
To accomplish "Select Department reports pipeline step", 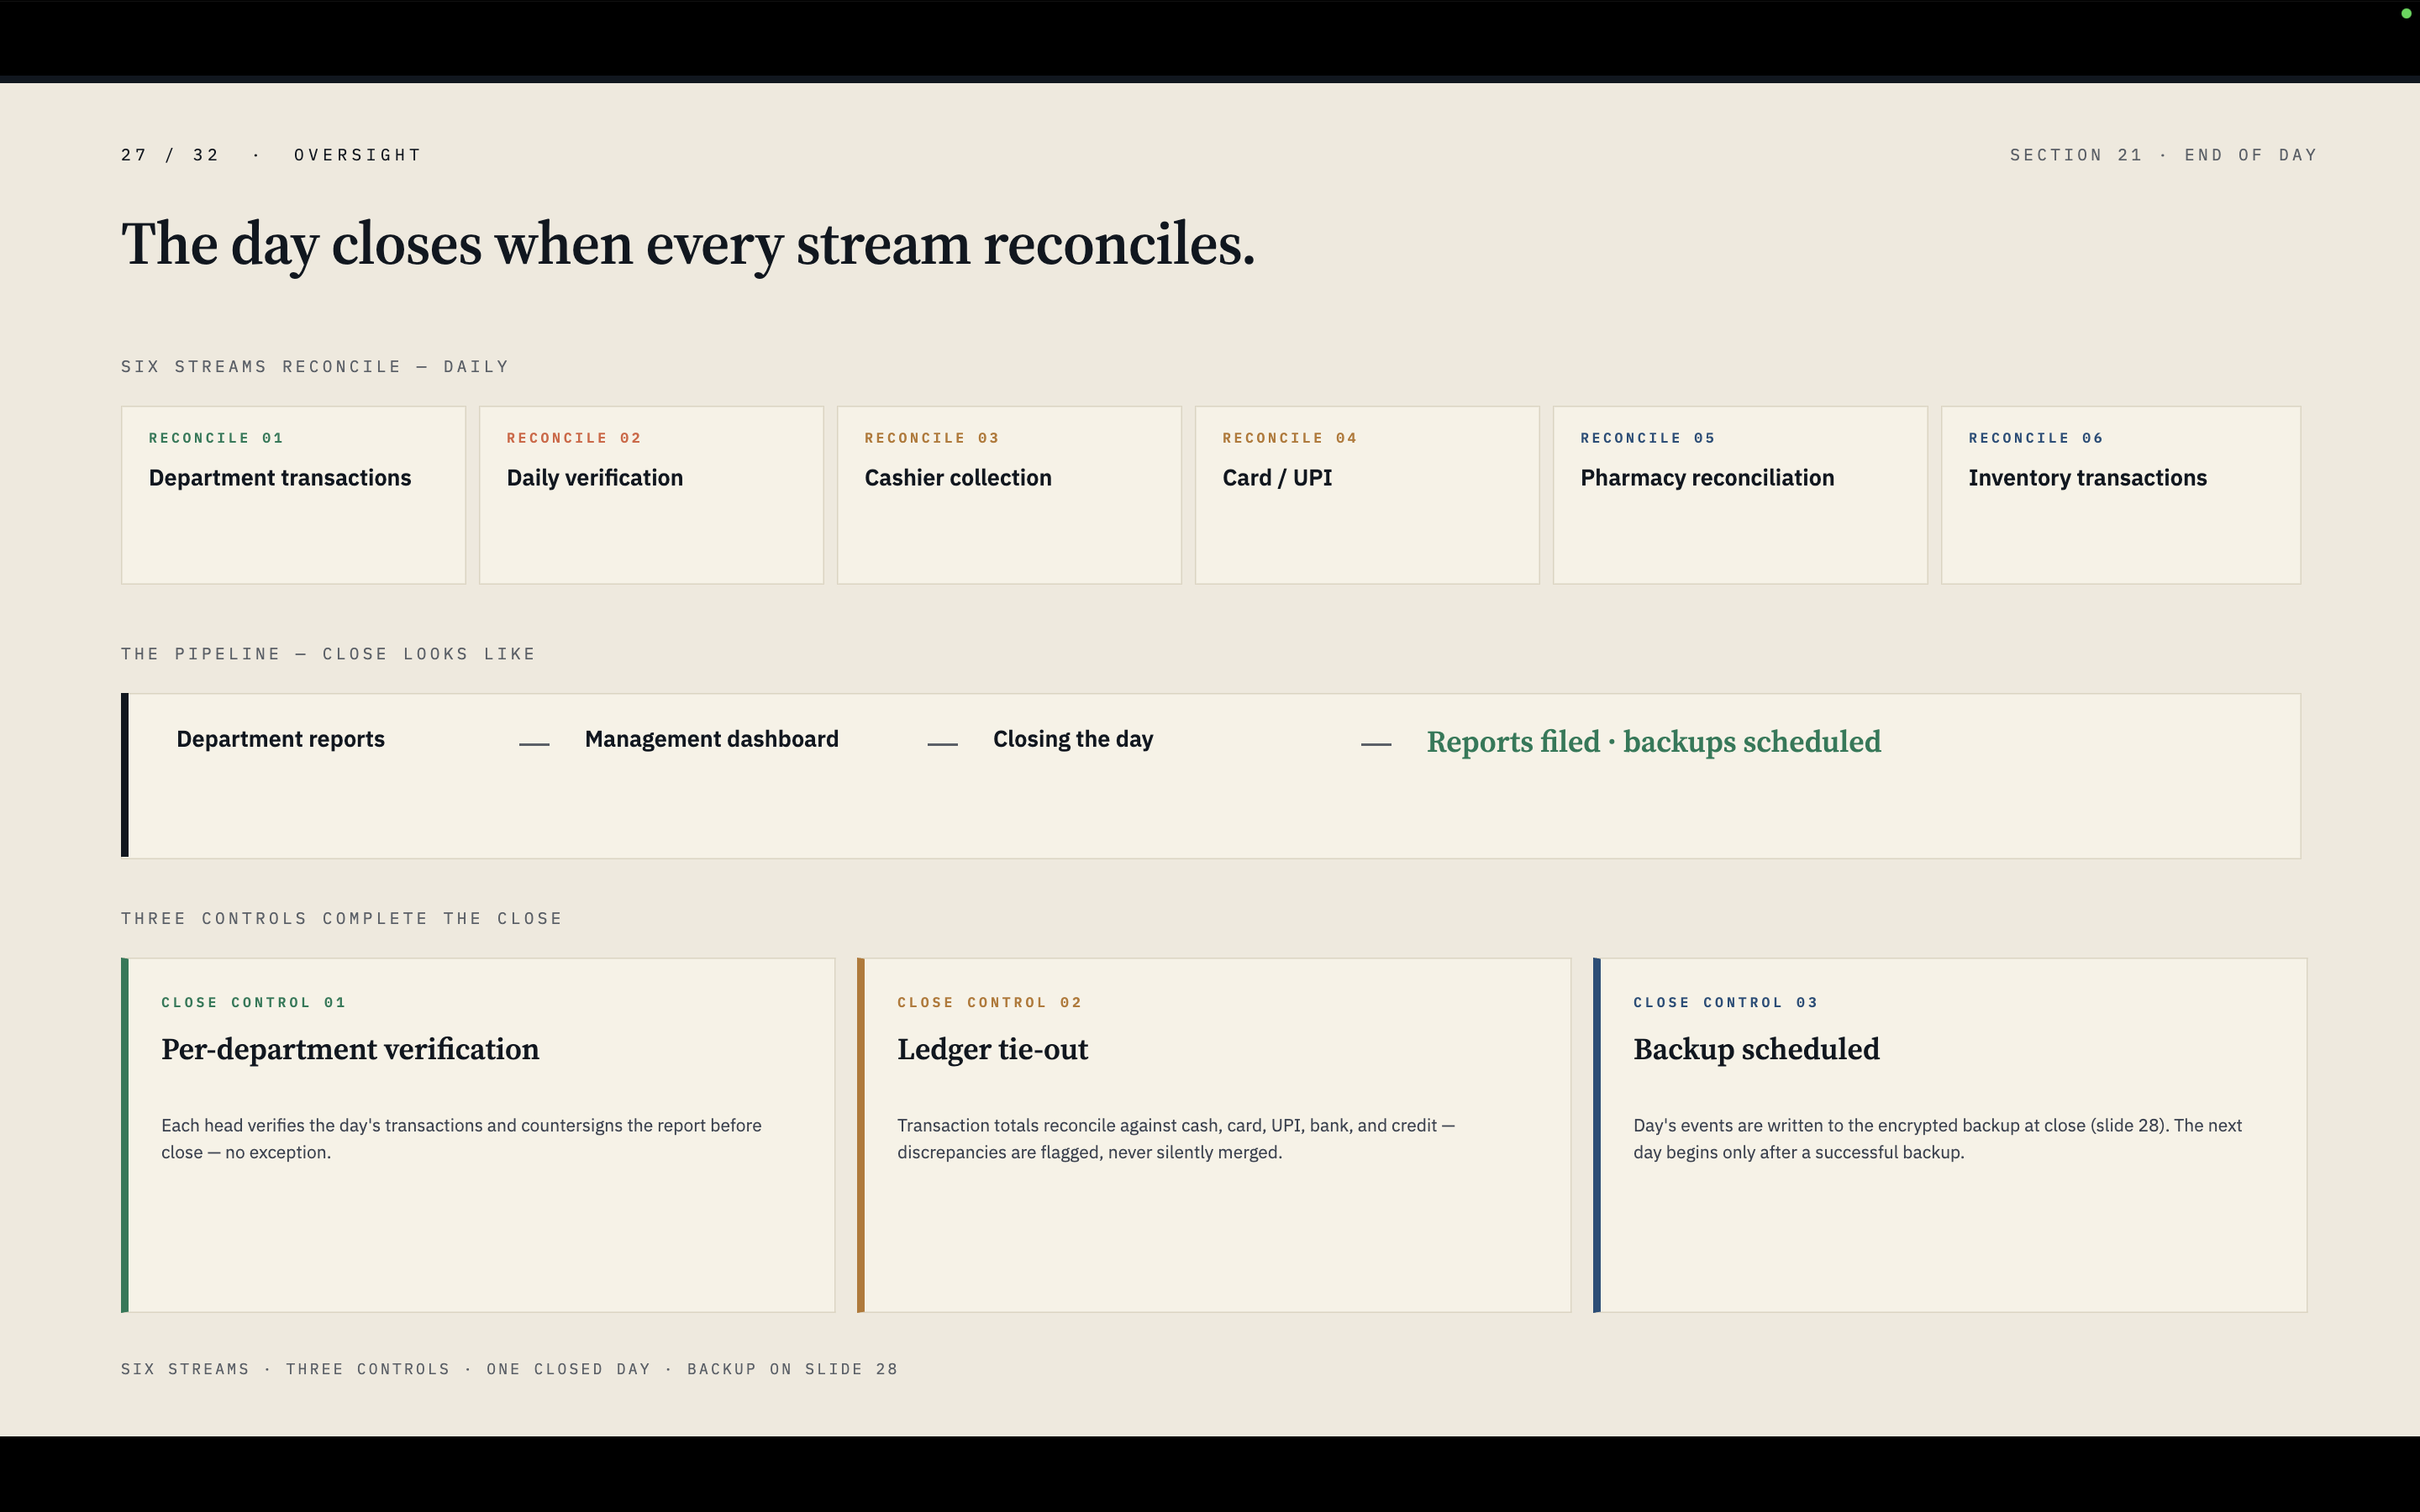I will click(281, 739).
